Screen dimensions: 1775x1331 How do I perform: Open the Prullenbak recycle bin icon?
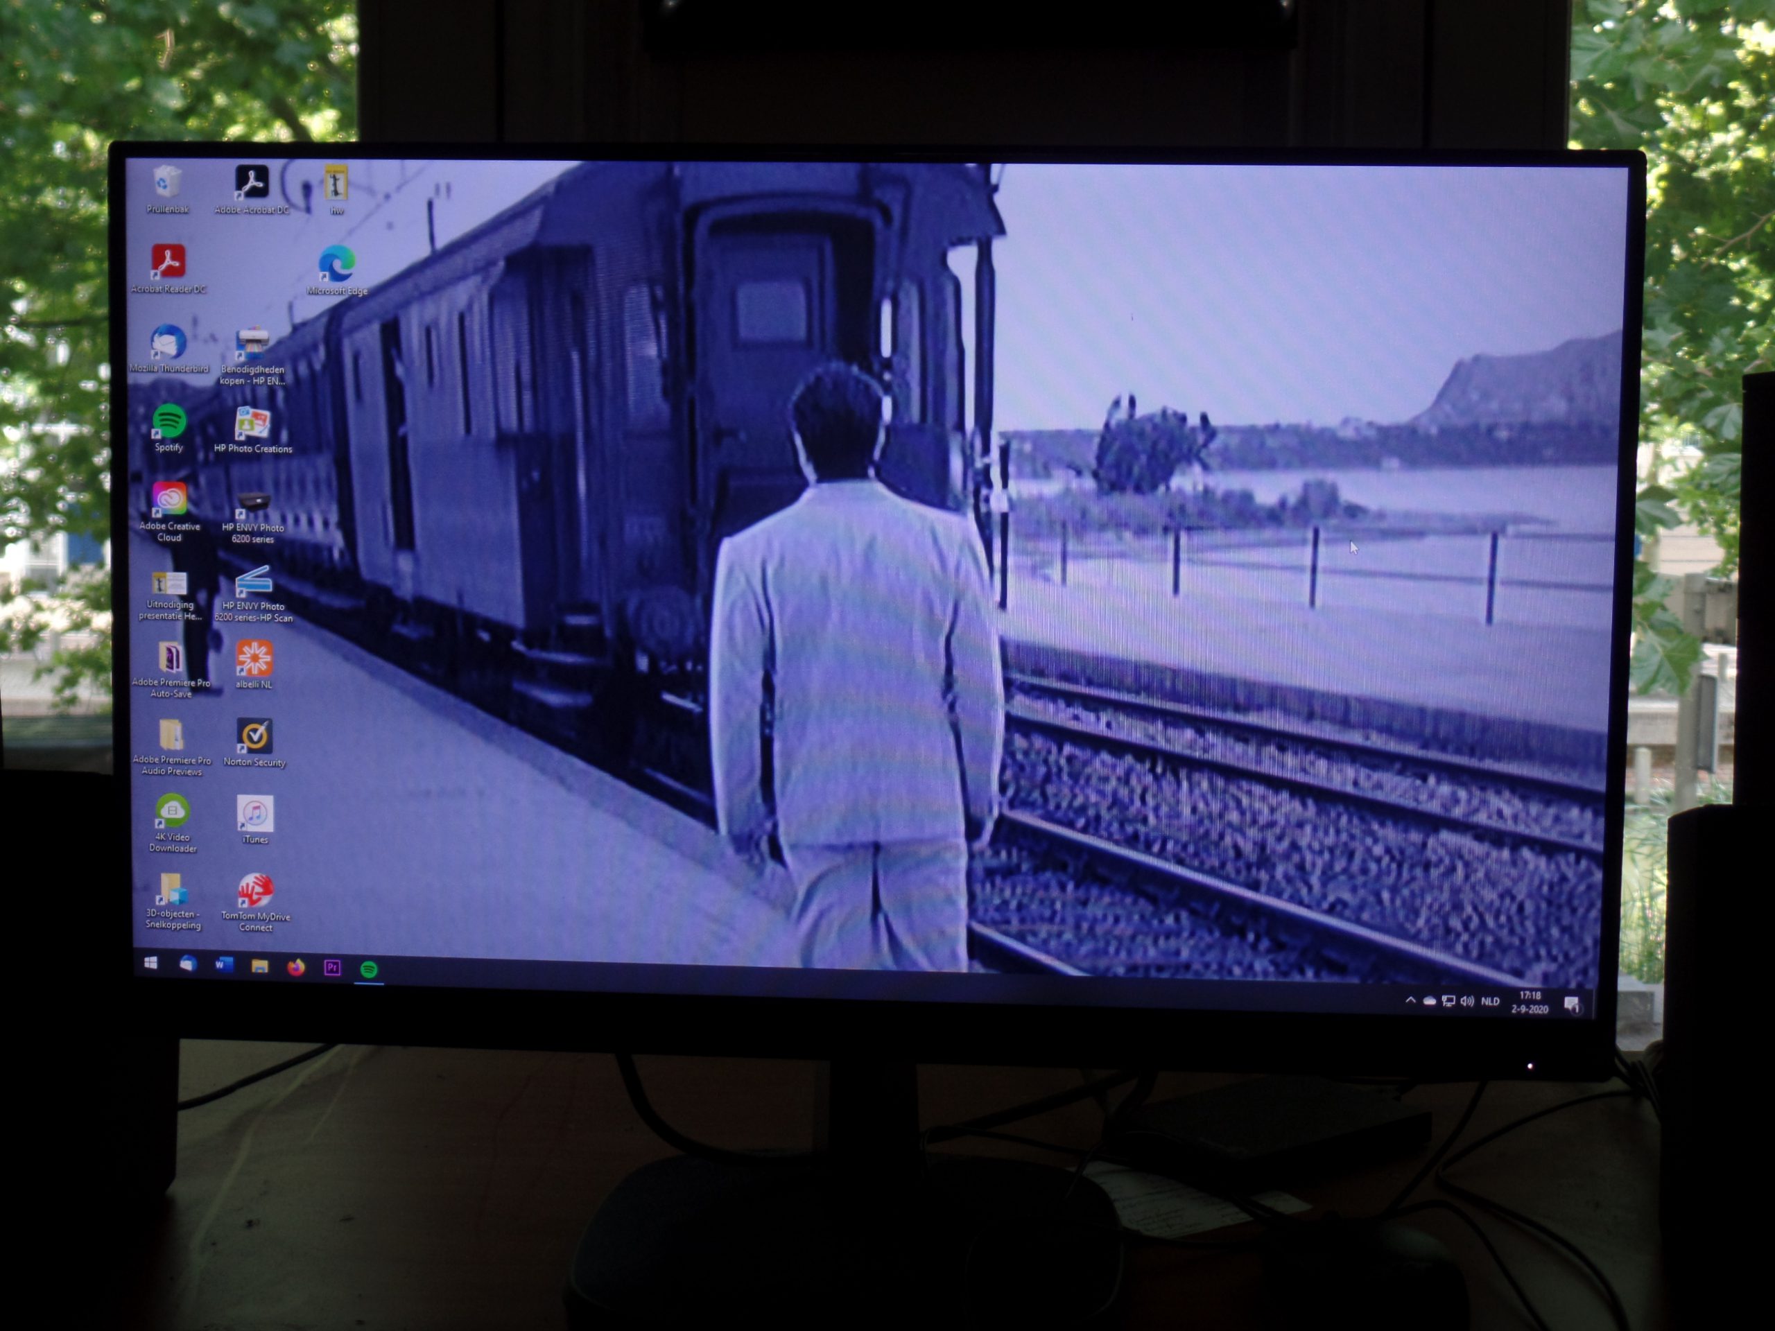tap(167, 189)
